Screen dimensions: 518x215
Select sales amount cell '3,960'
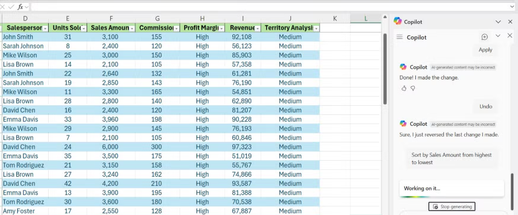pos(111,119)
